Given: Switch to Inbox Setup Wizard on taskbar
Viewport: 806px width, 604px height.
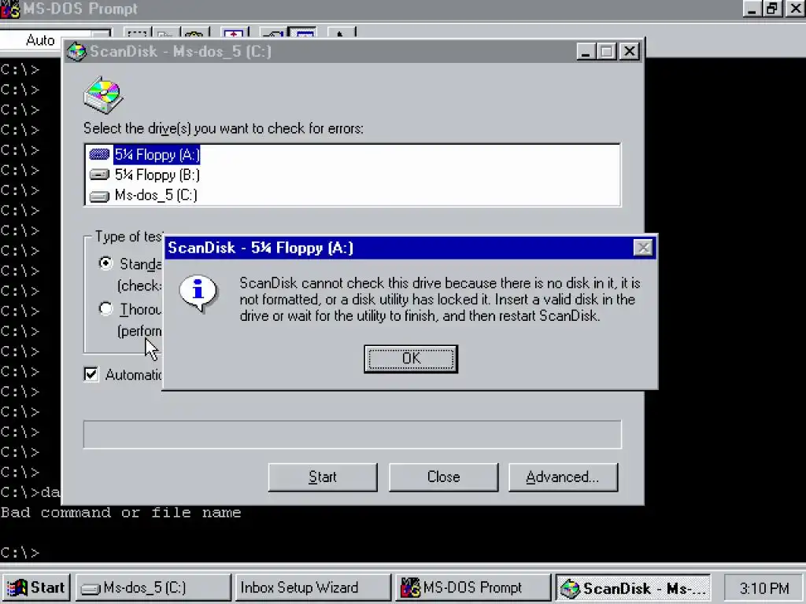Looking at the screenshot, I should [313, 587].
